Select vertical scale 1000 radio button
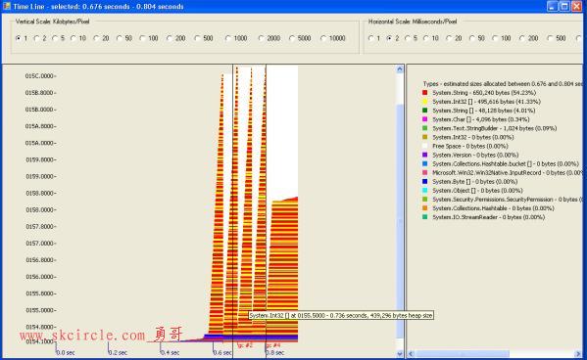587x360 pixels. (228, 38)
